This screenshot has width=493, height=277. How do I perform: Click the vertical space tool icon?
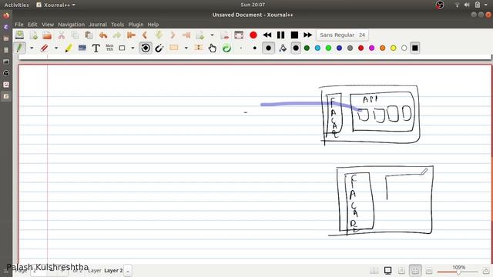coord(199,48)
